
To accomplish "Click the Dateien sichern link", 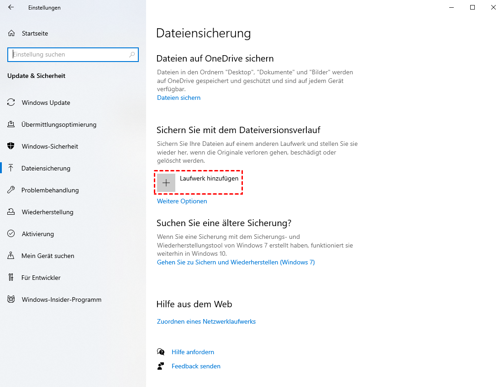I will pos(178,98).
